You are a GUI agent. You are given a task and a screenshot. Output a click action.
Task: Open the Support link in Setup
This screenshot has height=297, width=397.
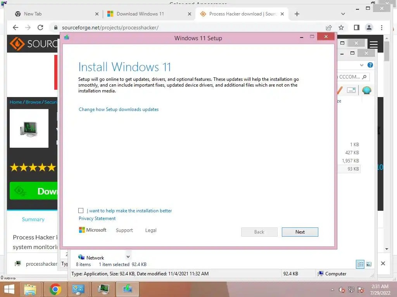pos(124,230)
